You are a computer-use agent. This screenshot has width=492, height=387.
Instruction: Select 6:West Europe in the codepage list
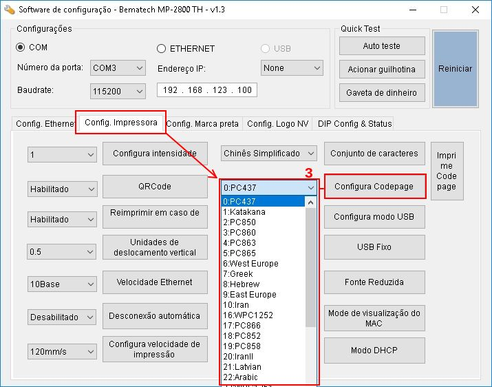point(264,264)
